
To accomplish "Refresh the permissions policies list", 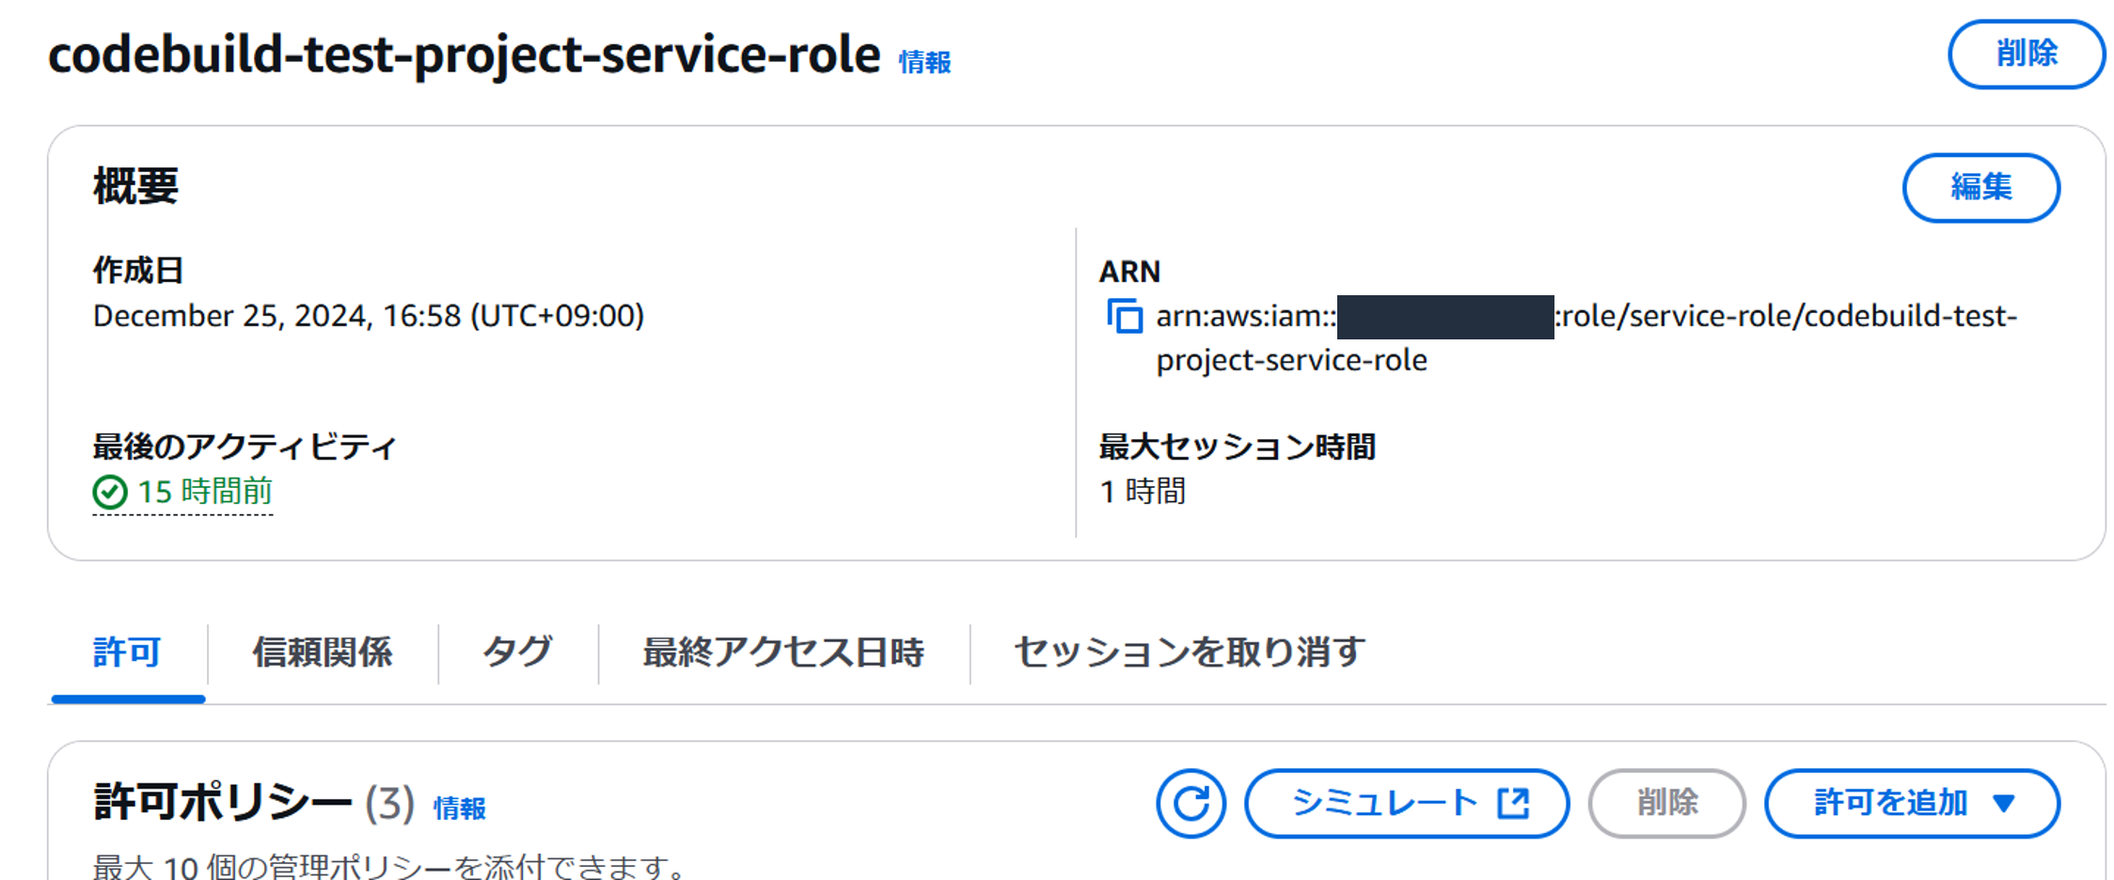I will pos(1191,804).
